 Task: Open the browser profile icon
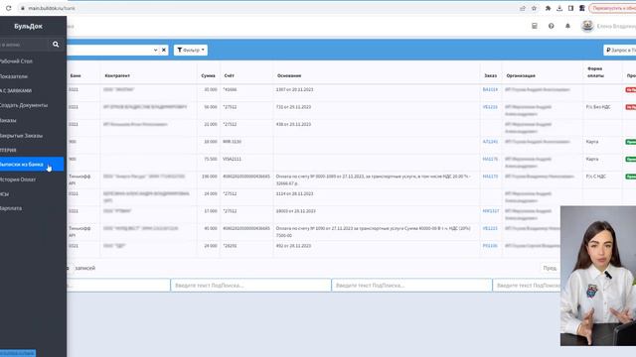582,8
